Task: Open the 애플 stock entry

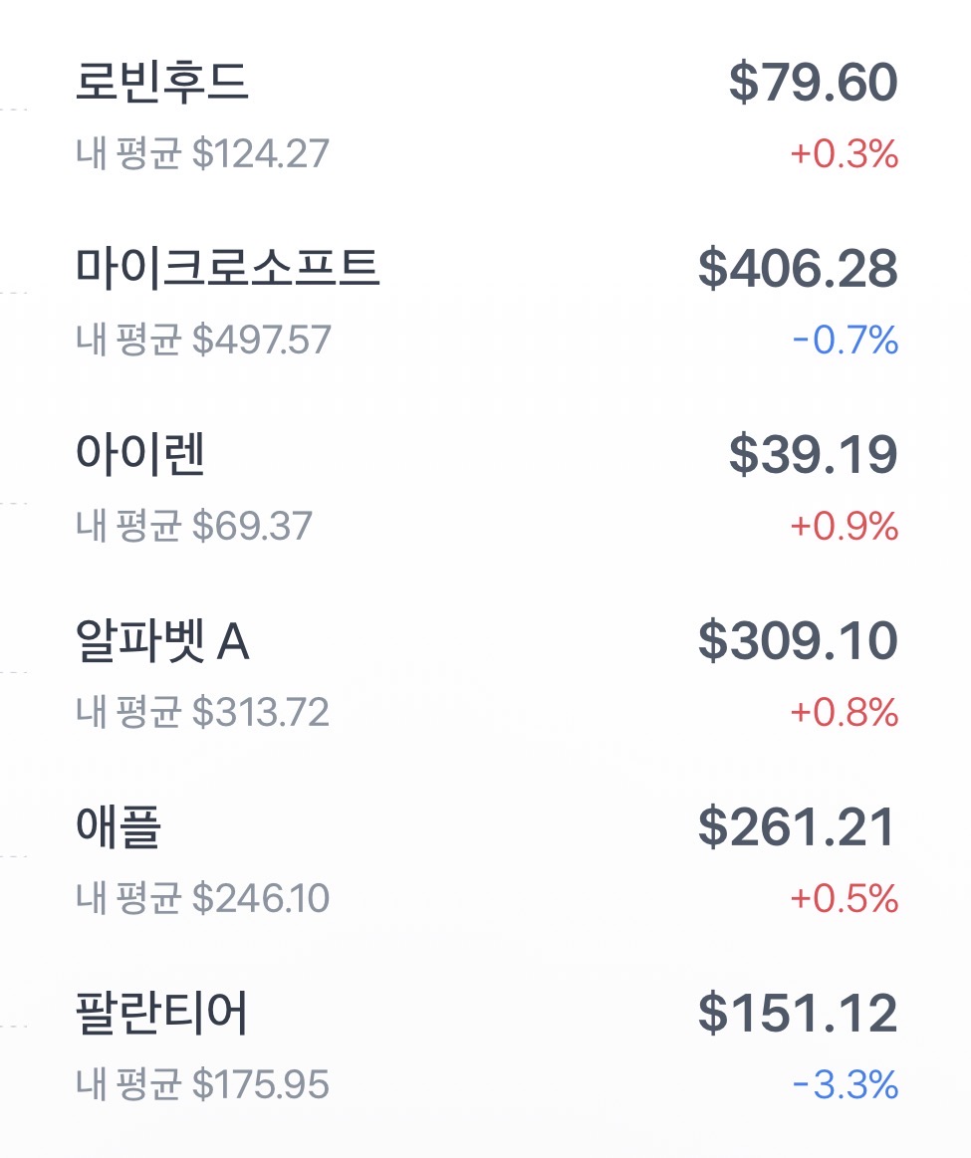Action: click(119, 827)
